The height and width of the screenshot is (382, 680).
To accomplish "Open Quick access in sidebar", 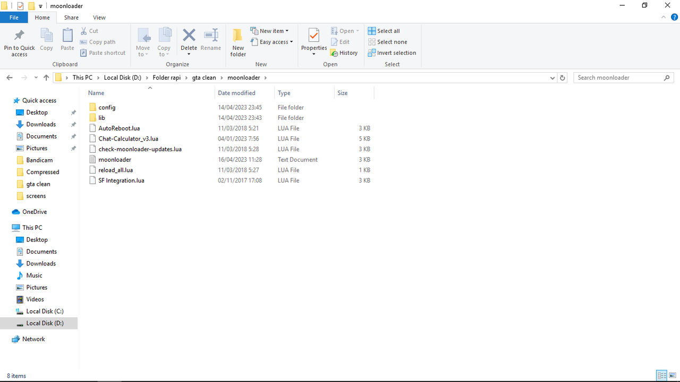I will coord(39,100).
